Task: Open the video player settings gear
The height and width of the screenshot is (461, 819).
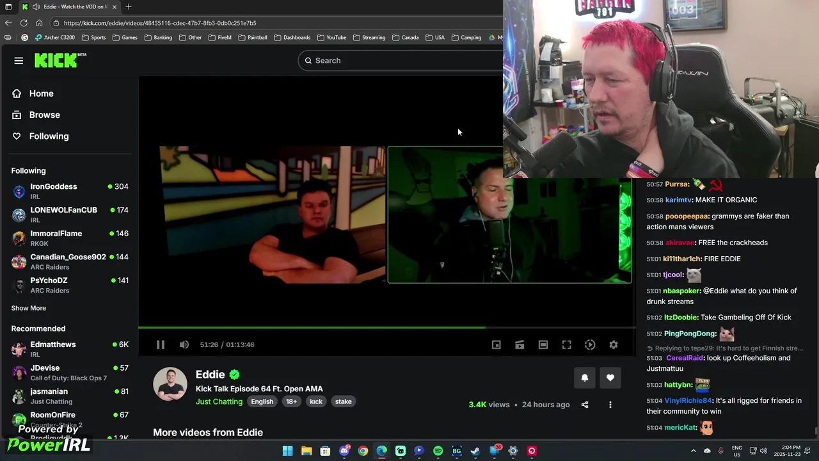Action: click(614, 344)
